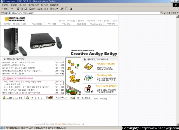Open notice 'Build #1104 버그안내와 추가된 기능'
This screenshot has height=130, width=179.
[19, 62]
